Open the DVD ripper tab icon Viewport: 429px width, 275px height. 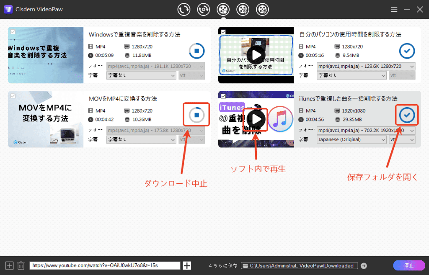click(203, 10)
